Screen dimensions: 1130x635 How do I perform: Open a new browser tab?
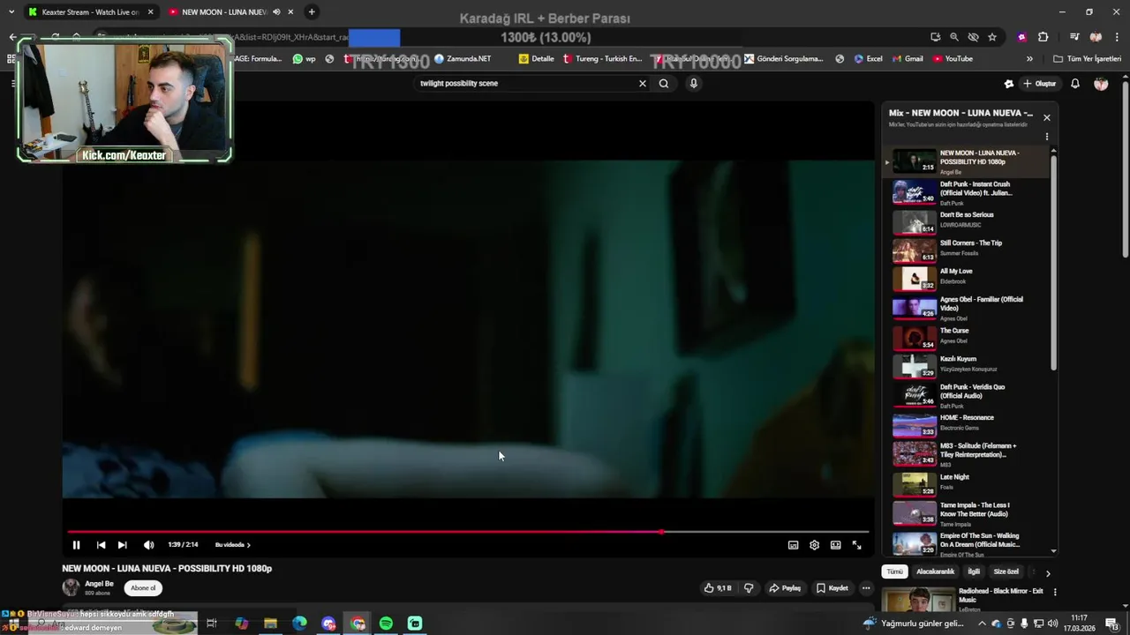(x=312, y=12)
